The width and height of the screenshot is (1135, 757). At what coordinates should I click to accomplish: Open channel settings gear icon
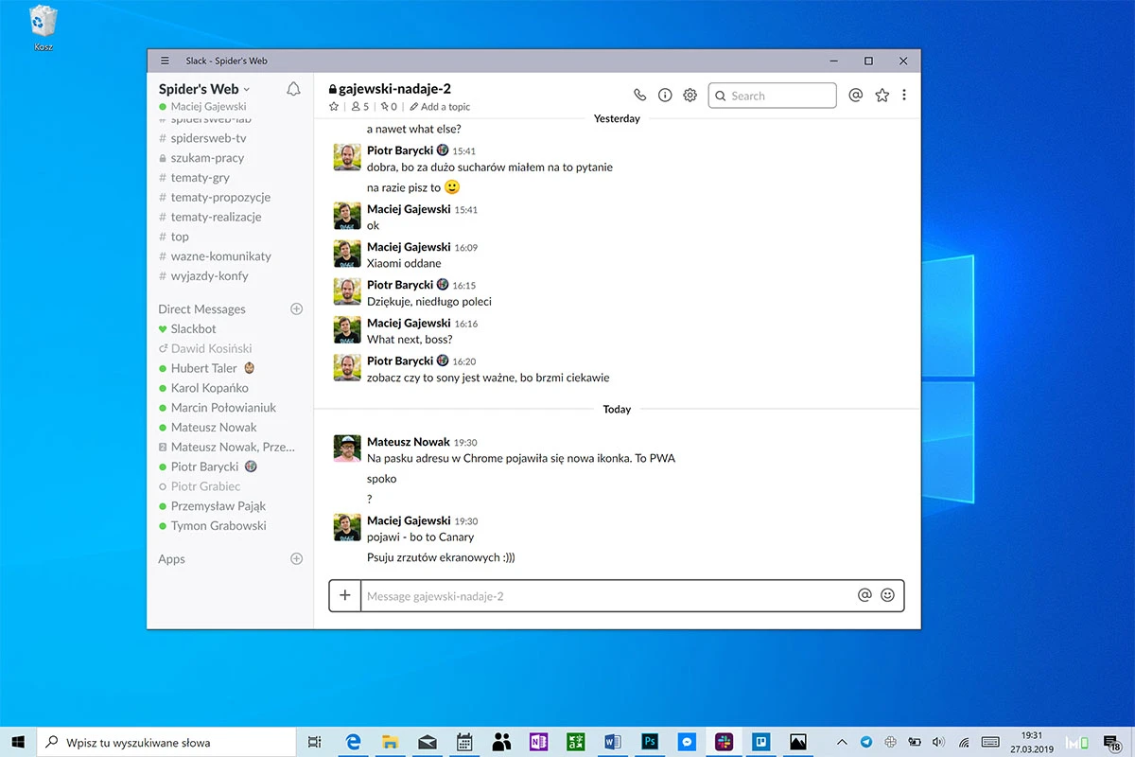690,95
